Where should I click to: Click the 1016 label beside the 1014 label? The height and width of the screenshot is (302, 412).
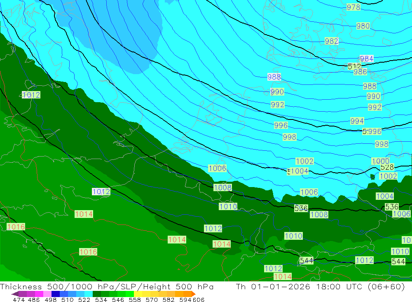click(16, 227)
